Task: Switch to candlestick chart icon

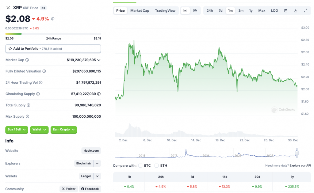Action: [195, 11]
